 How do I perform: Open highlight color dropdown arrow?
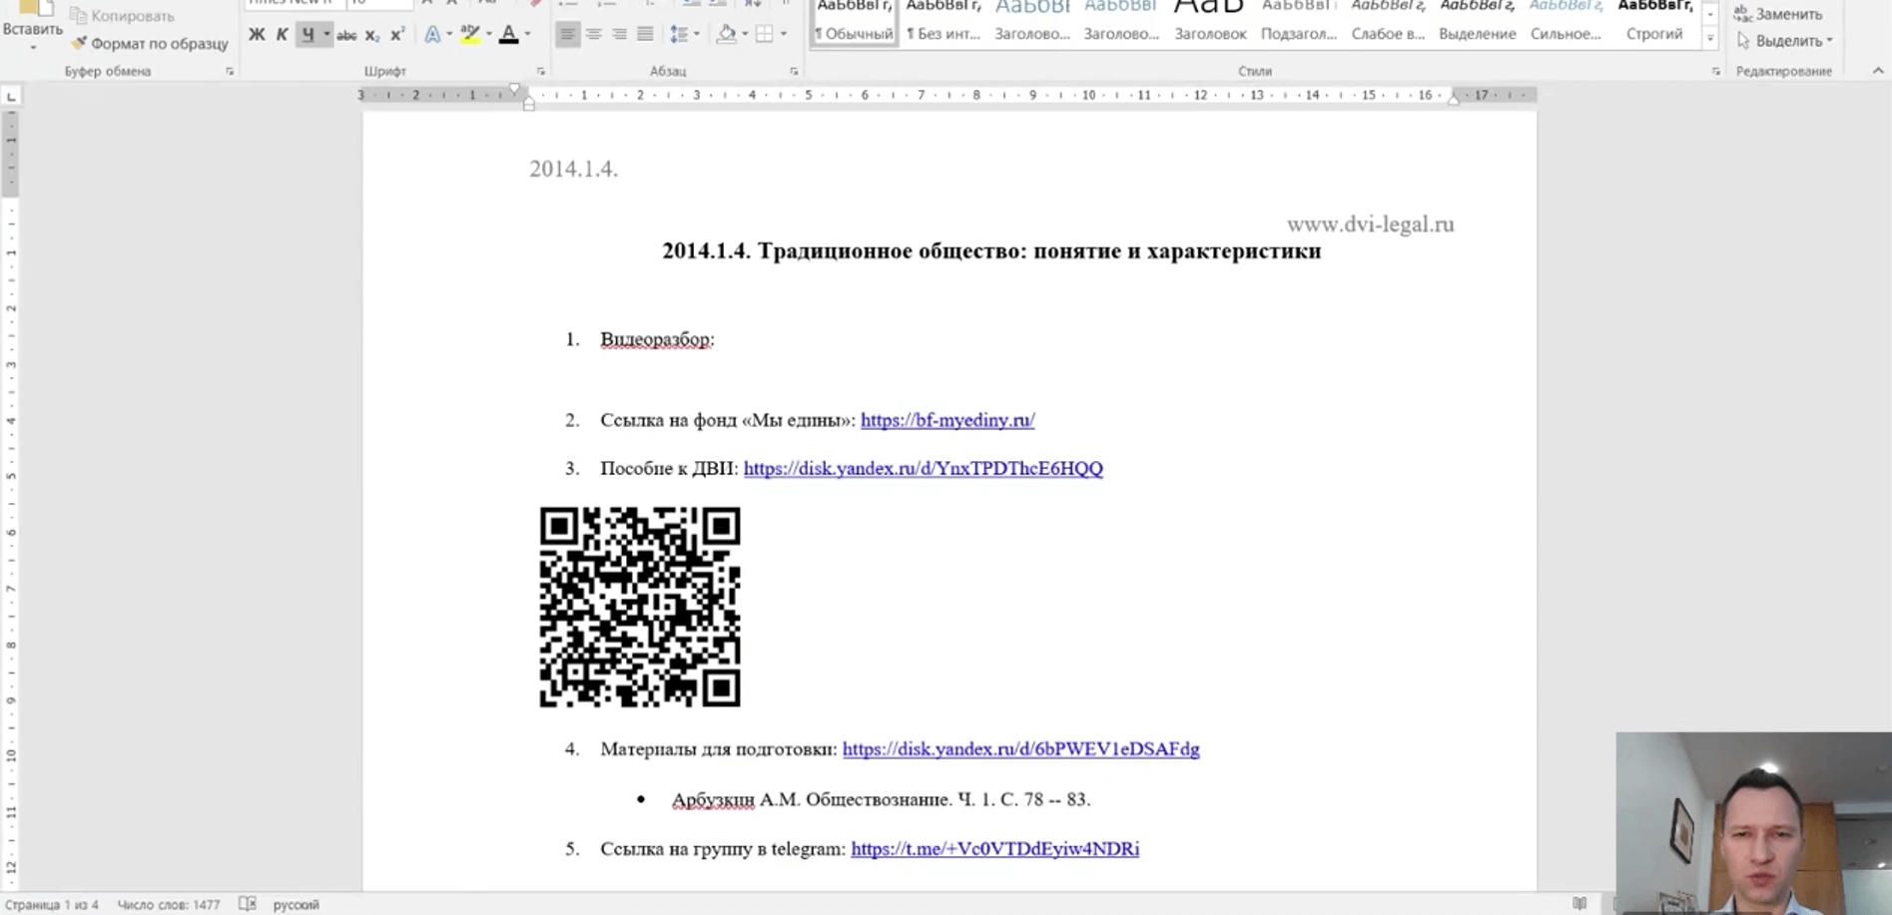click(488, 35)
